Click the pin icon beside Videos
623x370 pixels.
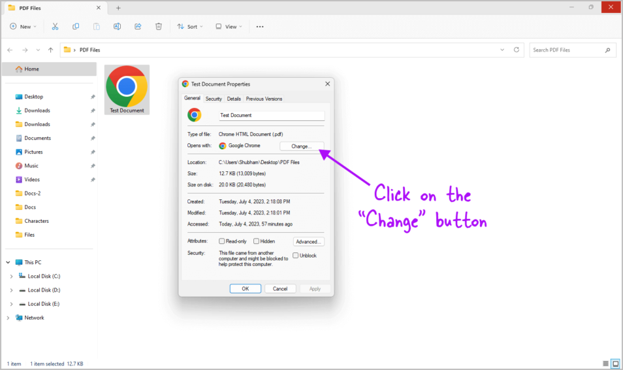[93, 180]
